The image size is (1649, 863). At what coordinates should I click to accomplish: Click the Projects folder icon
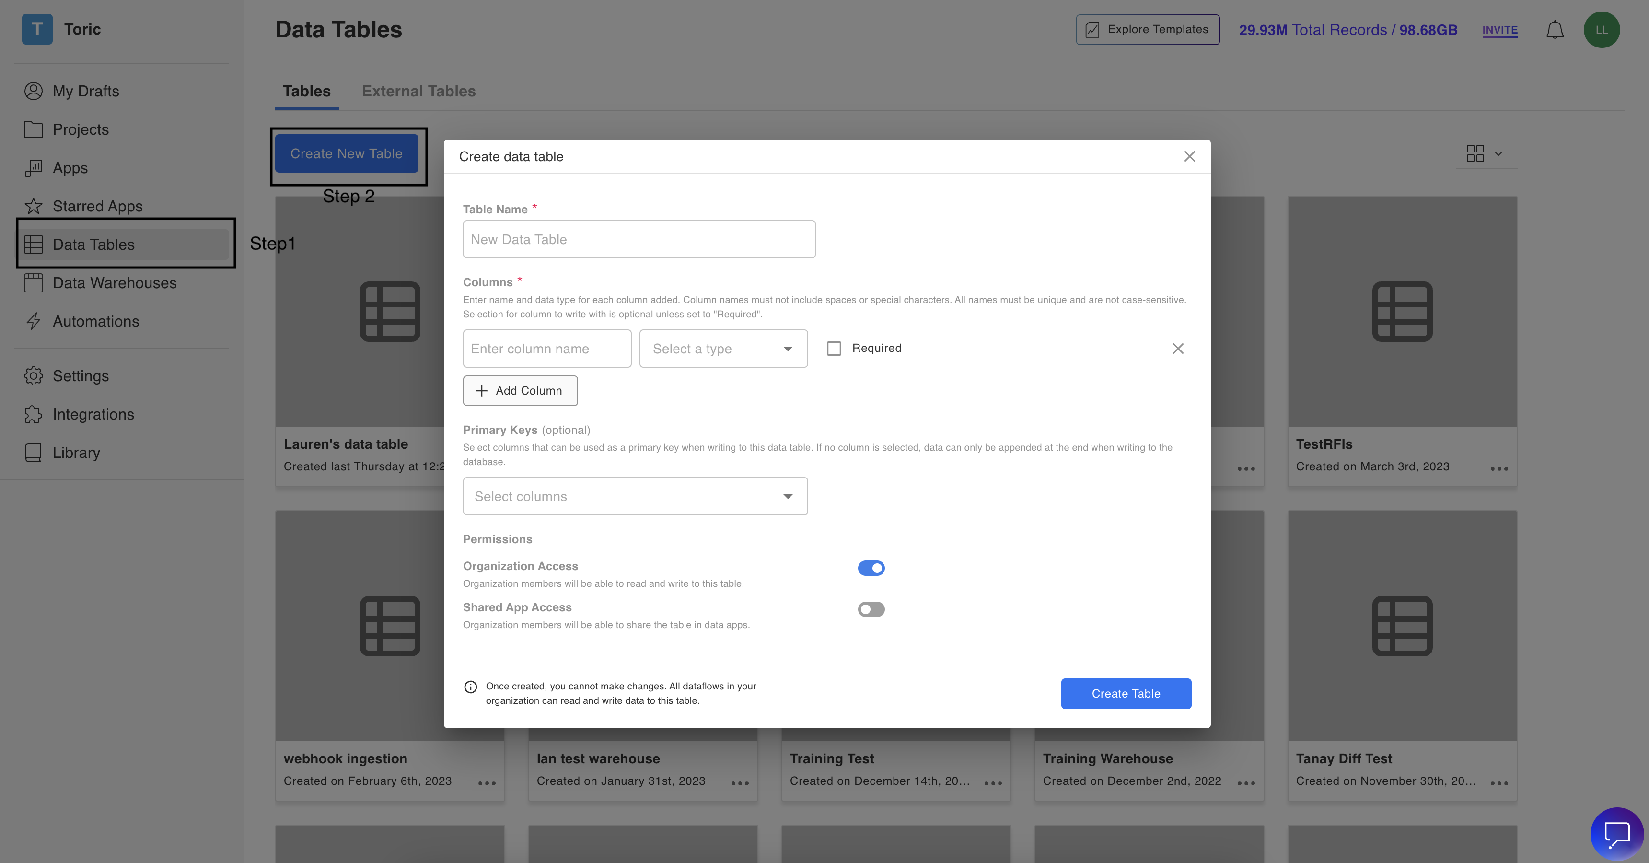tap(33, 129)
